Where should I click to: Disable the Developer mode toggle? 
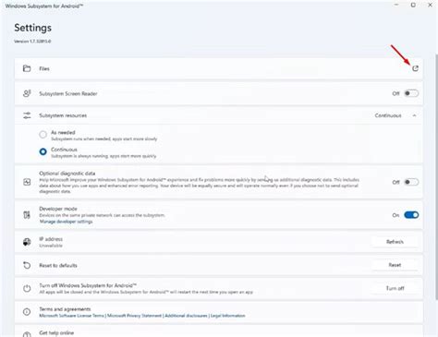[x=411, y=215]
